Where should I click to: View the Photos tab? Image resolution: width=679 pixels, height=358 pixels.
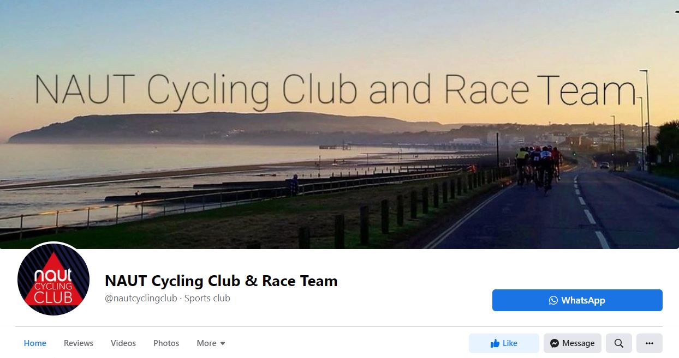(166, 343)
